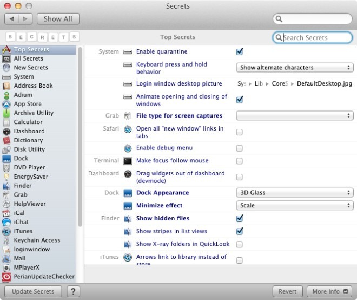This screenshot has height=300, width=357.
Task: Enable Make focus follow mouse checkbox
Action: click(239, 161)
